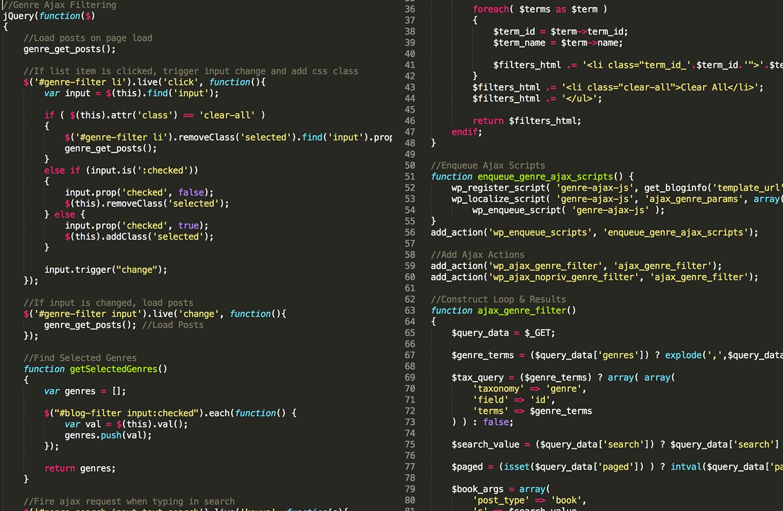This screenshot has width=783, height=511.
Task: Click the 'var genres = [];' line
Action: 85,391
